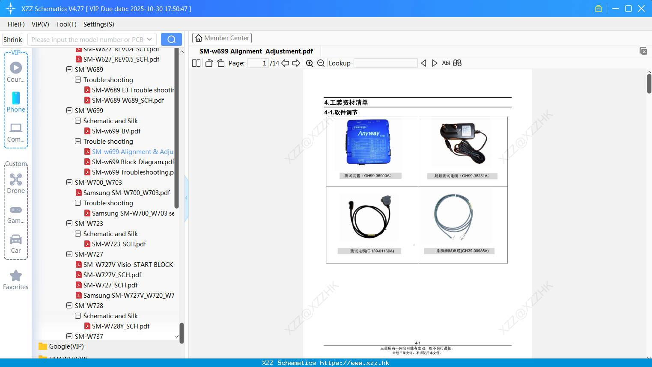Zoom in on the PDF

tap(310, 63)
